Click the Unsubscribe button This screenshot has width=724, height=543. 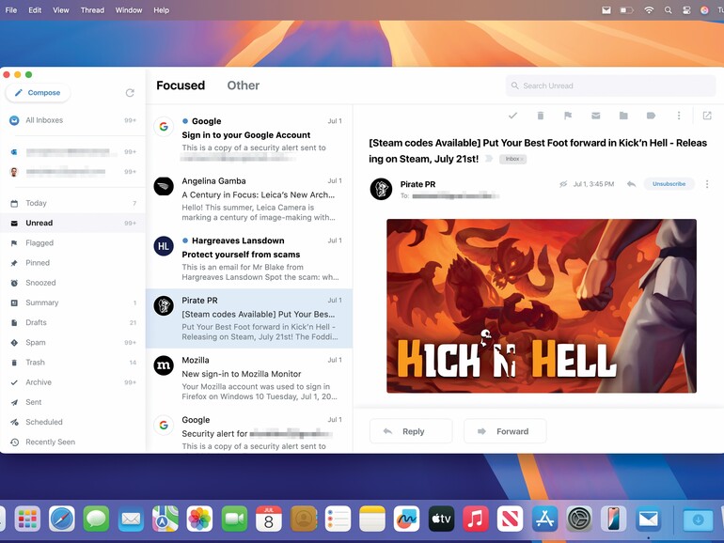tap(669, 183)
